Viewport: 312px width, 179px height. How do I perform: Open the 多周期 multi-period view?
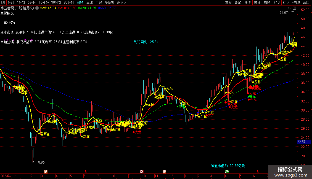(x=109, y=2)
